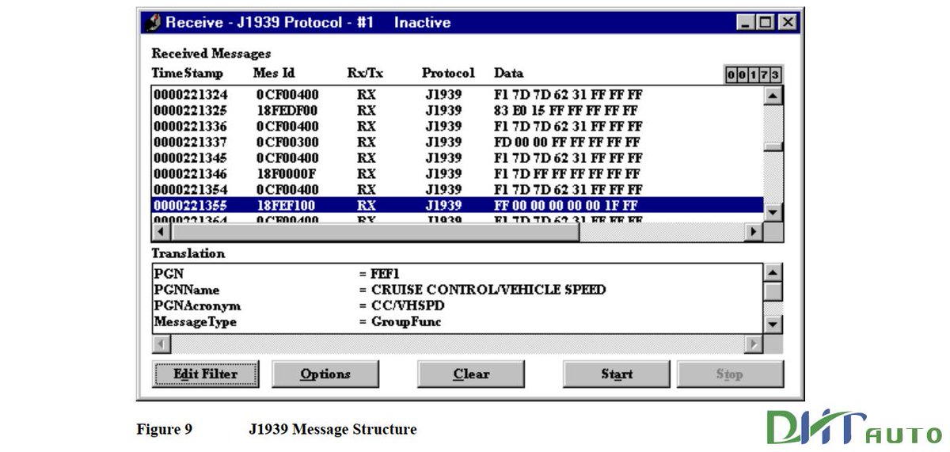Close the Receive J1939 Protocol window

pyautogui.click(x=786, y=23)
